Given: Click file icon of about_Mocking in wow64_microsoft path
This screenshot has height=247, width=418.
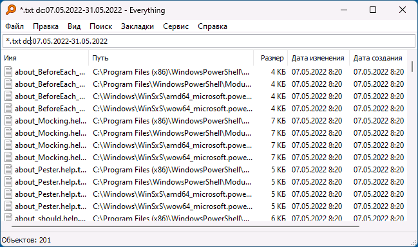Looking at the screenshot, I should click(8, 158).
